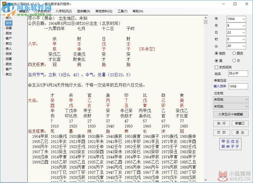Screen dimensions: 253x183
Task: Click the vertical scrollbar thumb
Action: click(x=206, y=22)
